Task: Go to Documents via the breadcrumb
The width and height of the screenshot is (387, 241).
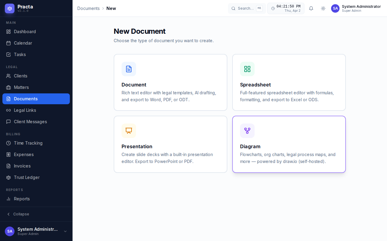Action: [x=88, y=8]
